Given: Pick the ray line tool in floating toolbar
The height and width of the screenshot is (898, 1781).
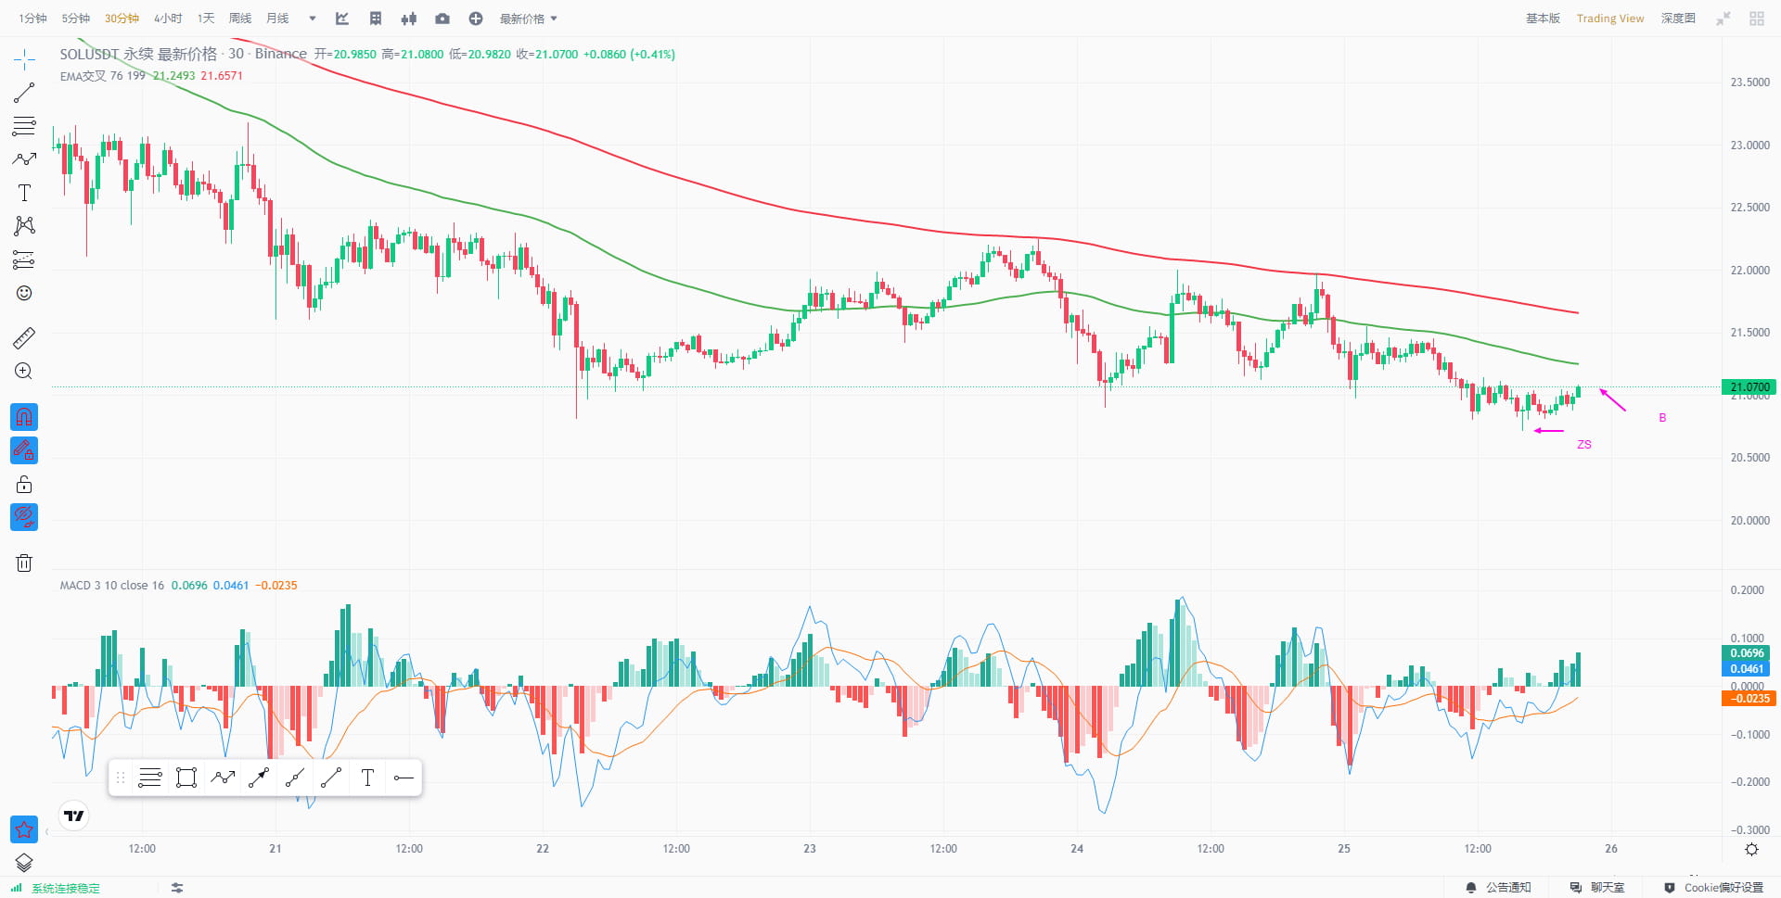Looking at the screenshot, I should click(295, 778).
